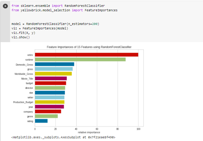Image resolution: width=203 pixels, height=141 pixels.
Task: Click the genre axis label
Action: click(x=30, y=117)
